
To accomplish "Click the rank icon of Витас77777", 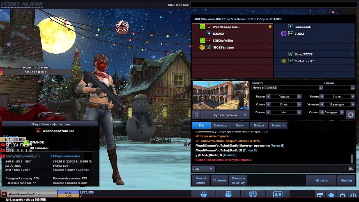I will 291,54.
